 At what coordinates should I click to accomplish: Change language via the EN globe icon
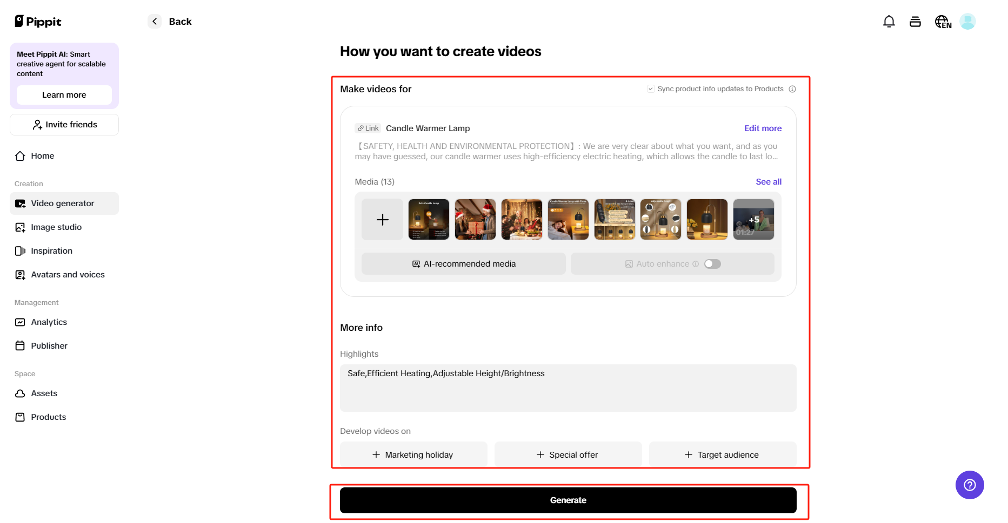tap(943, 22)
